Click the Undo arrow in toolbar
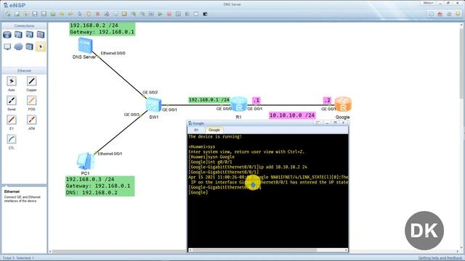The width and height of the screenshot is (465, 261). pos(62,14)
